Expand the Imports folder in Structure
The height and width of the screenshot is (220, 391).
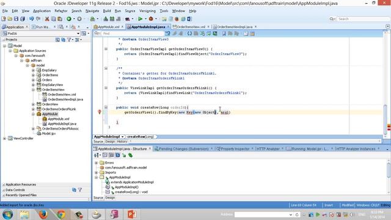tap(97, 172)
